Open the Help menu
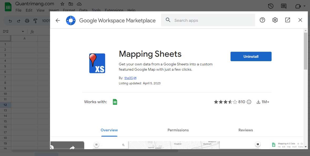The width and height of the screenshot is (310, 156). tap(132, 10)
